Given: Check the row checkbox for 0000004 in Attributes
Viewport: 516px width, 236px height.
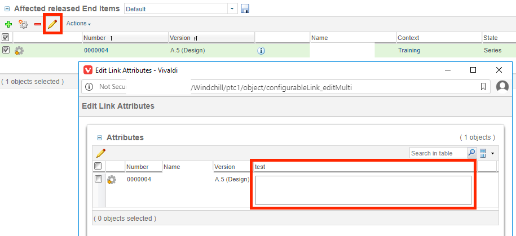Looking at the screenshot, I should (98, 179).
